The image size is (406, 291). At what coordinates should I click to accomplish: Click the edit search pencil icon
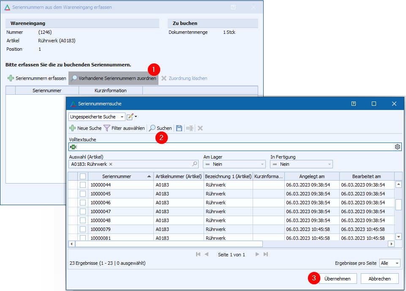(x=131, y=117)
